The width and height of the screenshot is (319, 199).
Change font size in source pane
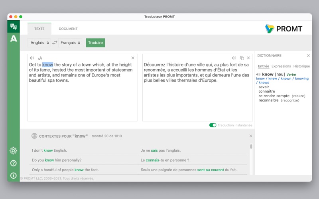point(40,58)
